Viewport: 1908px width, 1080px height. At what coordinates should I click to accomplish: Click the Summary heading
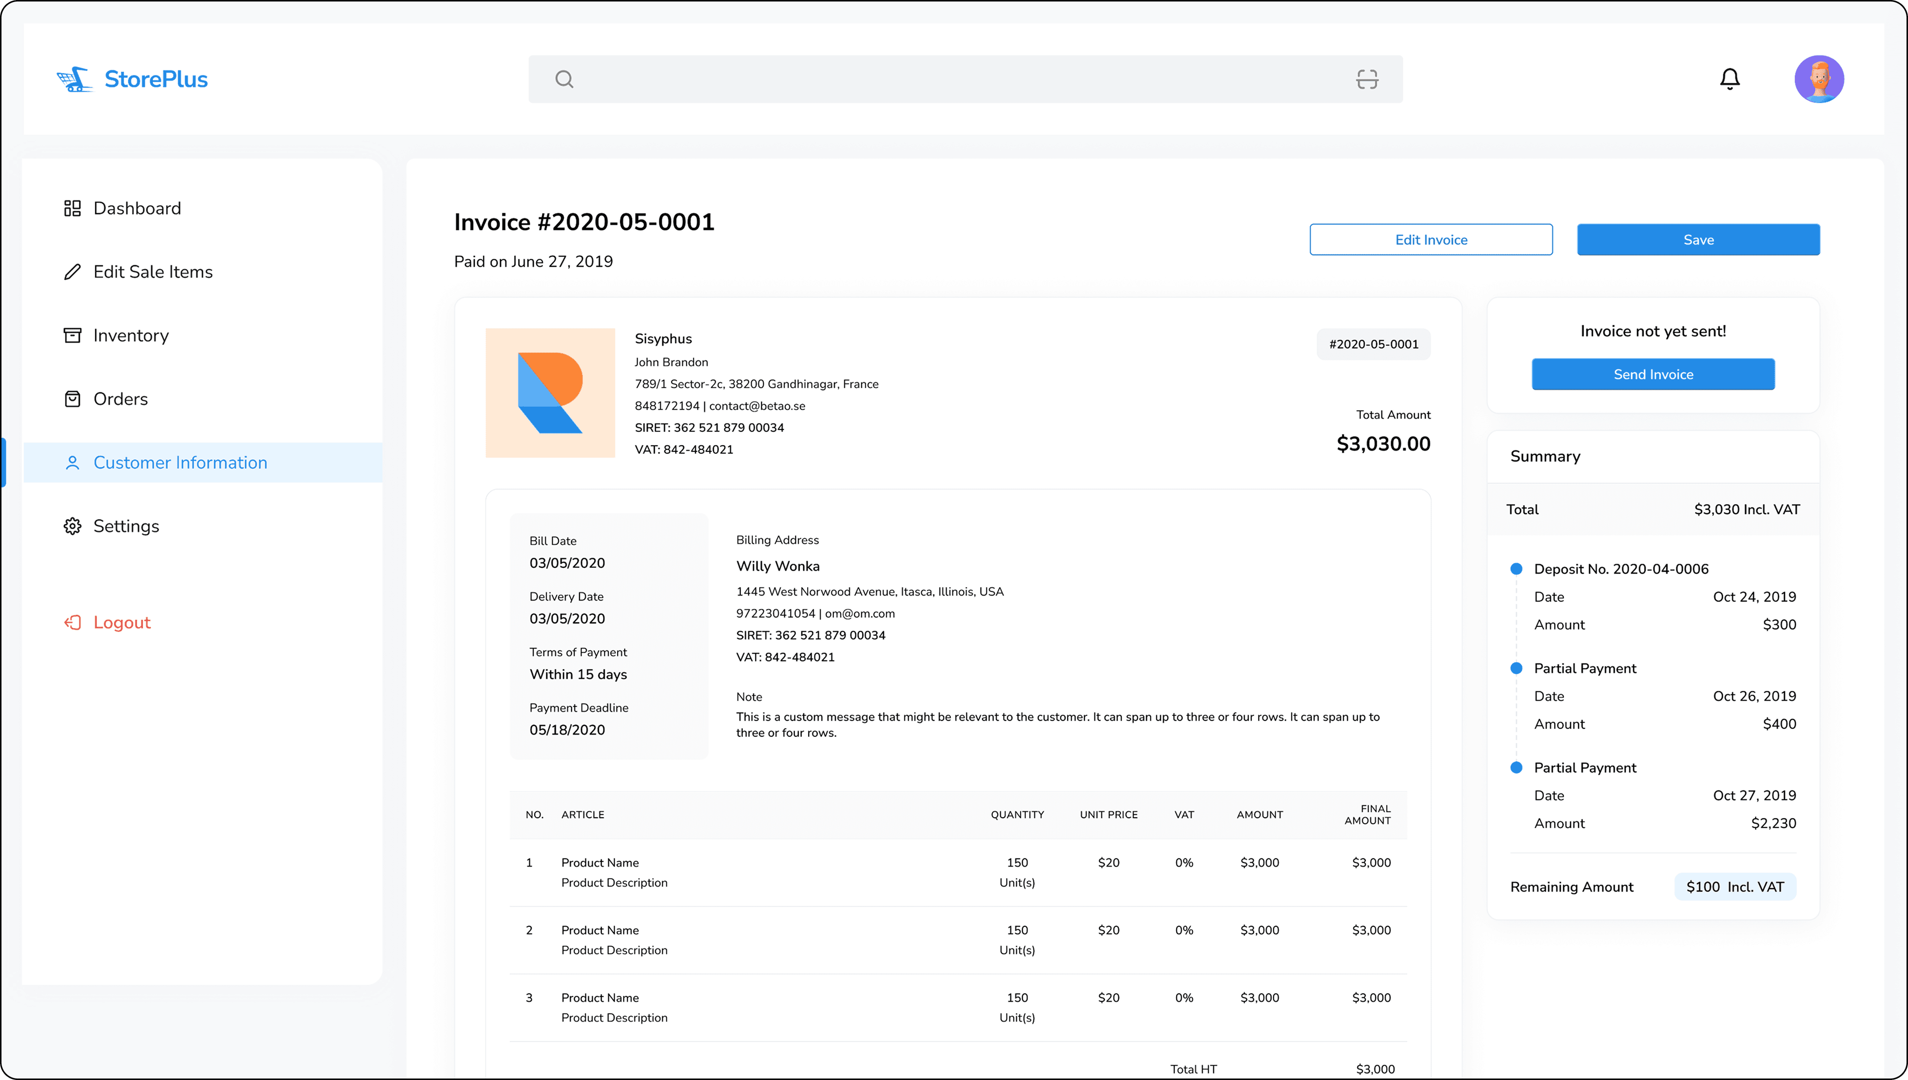click(1545, 456)
